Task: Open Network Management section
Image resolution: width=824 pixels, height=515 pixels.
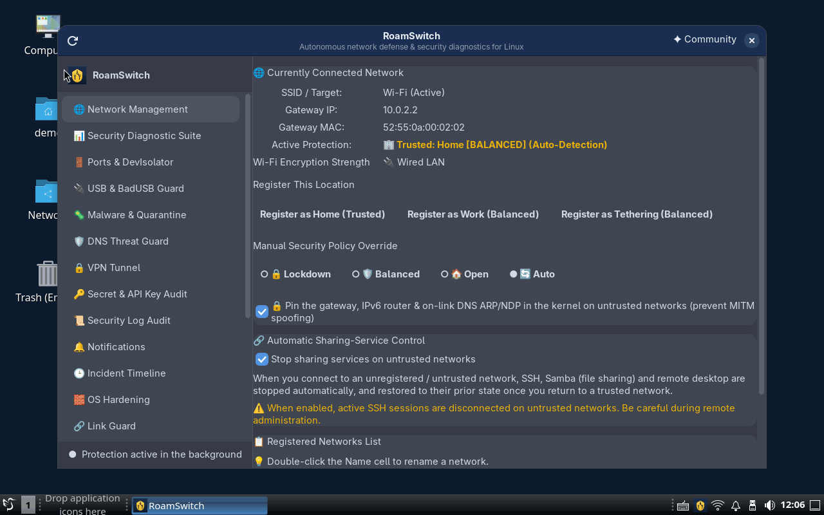Action: point(151,109)
